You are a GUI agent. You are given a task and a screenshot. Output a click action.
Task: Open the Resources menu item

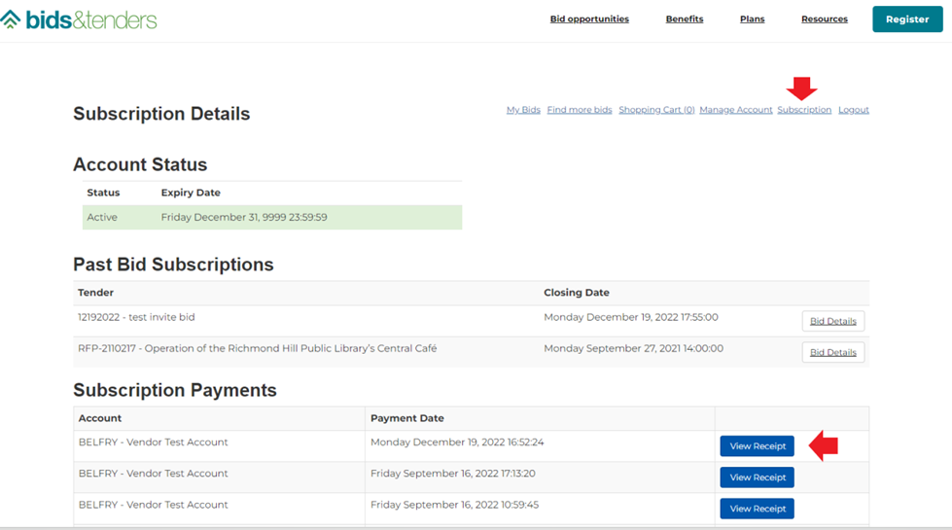pyautogui.click(x=825, y=18)
